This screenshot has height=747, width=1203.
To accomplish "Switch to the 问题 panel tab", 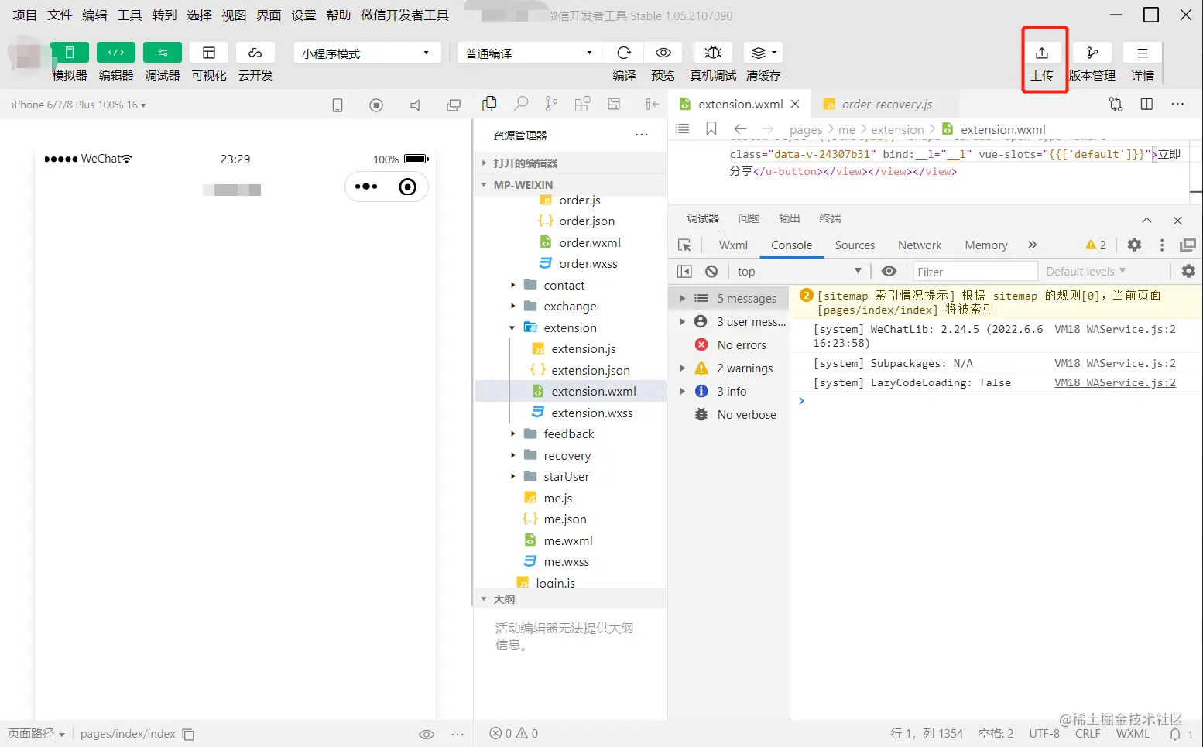I will [x=749, y=218].
